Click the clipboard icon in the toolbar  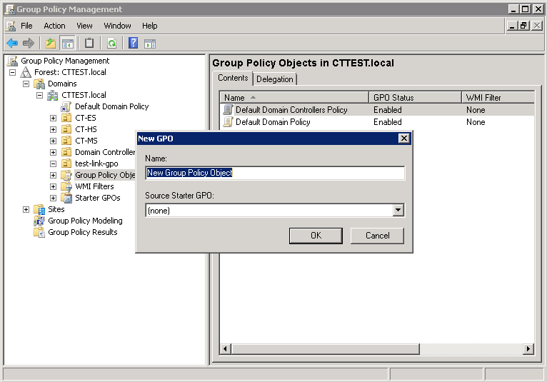(x=90, y=43)
